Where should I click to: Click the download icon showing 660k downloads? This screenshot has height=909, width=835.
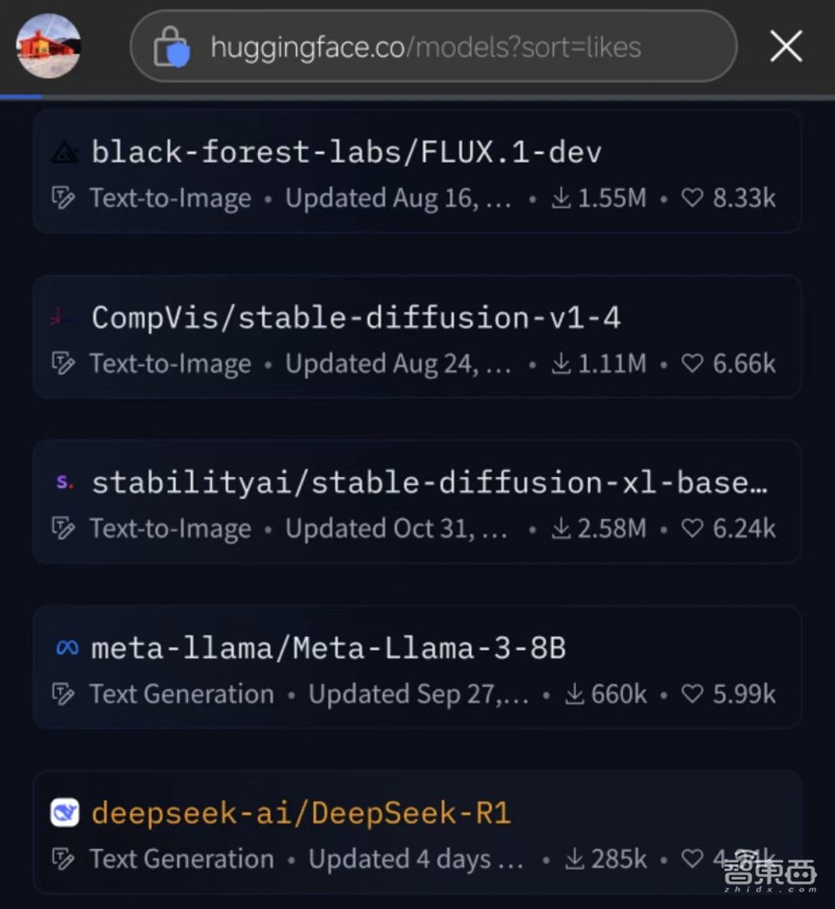click(x=575, y=693)
